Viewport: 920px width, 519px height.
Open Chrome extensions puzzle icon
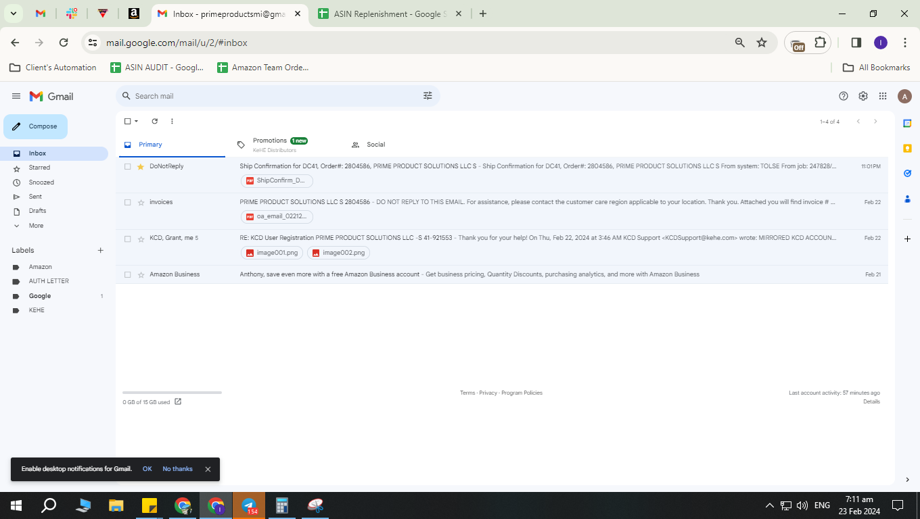(x=820, y=43)
